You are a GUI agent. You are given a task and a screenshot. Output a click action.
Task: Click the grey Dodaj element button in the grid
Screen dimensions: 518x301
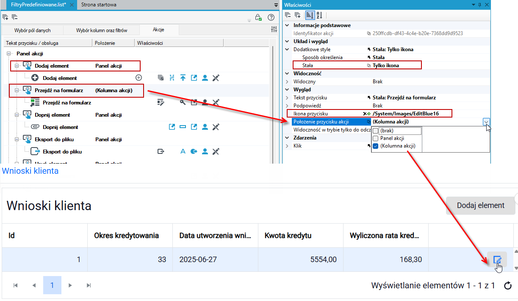pyautogui.click(x=481, y=205)
